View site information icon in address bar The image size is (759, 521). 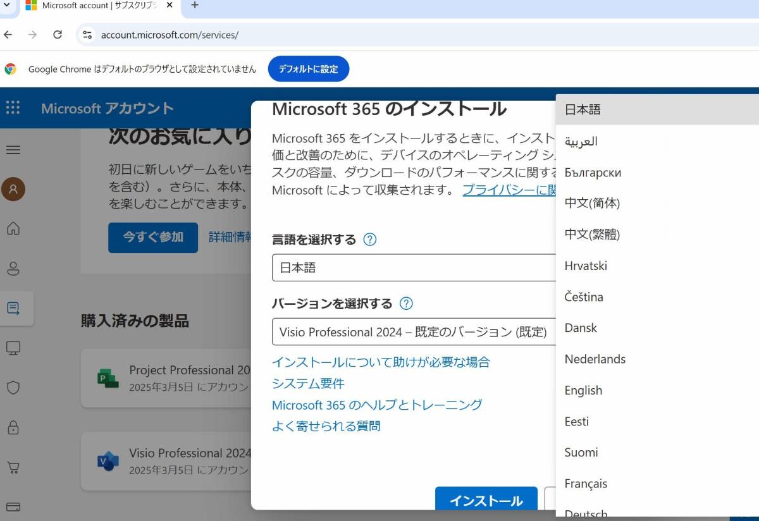coord(88,35)
